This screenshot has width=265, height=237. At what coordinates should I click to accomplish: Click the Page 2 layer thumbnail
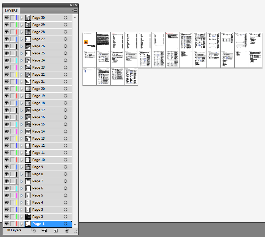[28, 217]
